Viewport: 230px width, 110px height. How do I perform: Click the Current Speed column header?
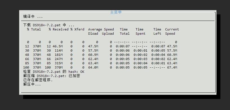[x=172, y=31]
